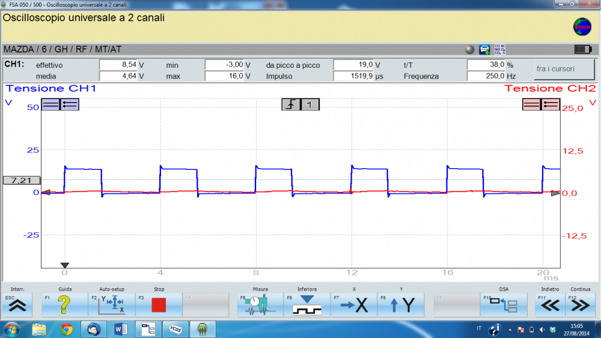Click the max value field 16,0
This screenshot has height=338, width=601.
coord(225,76)
